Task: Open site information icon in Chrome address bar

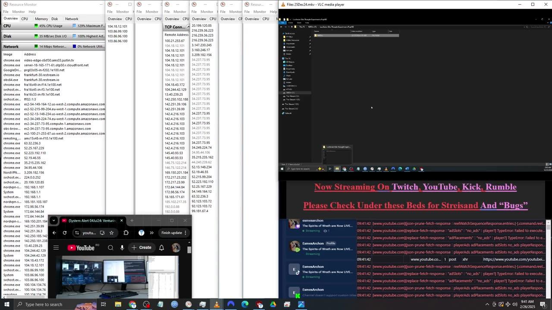Action: (77, 233)
